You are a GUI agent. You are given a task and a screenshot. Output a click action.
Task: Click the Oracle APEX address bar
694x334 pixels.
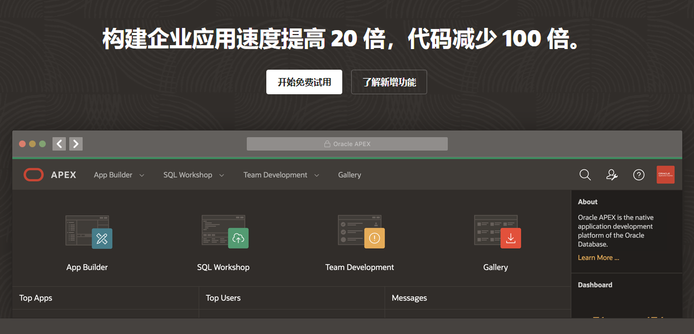click(347, 144)
